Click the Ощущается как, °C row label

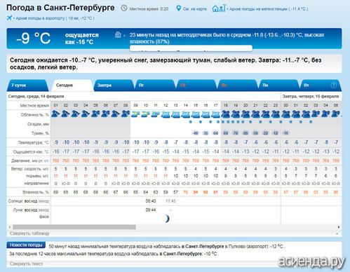(x=31, y=151)
